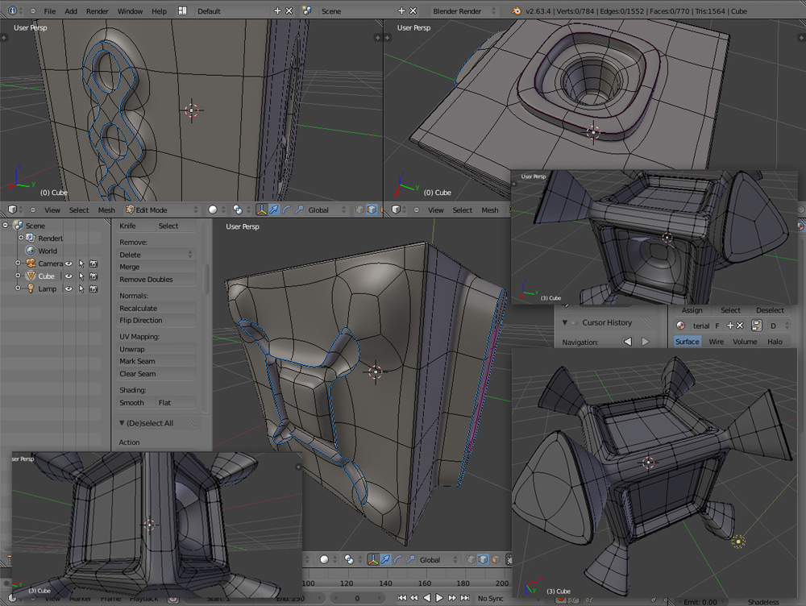Click the Cube mesh data icon in outliner
The image size is (806, 606).
[30, 276]
